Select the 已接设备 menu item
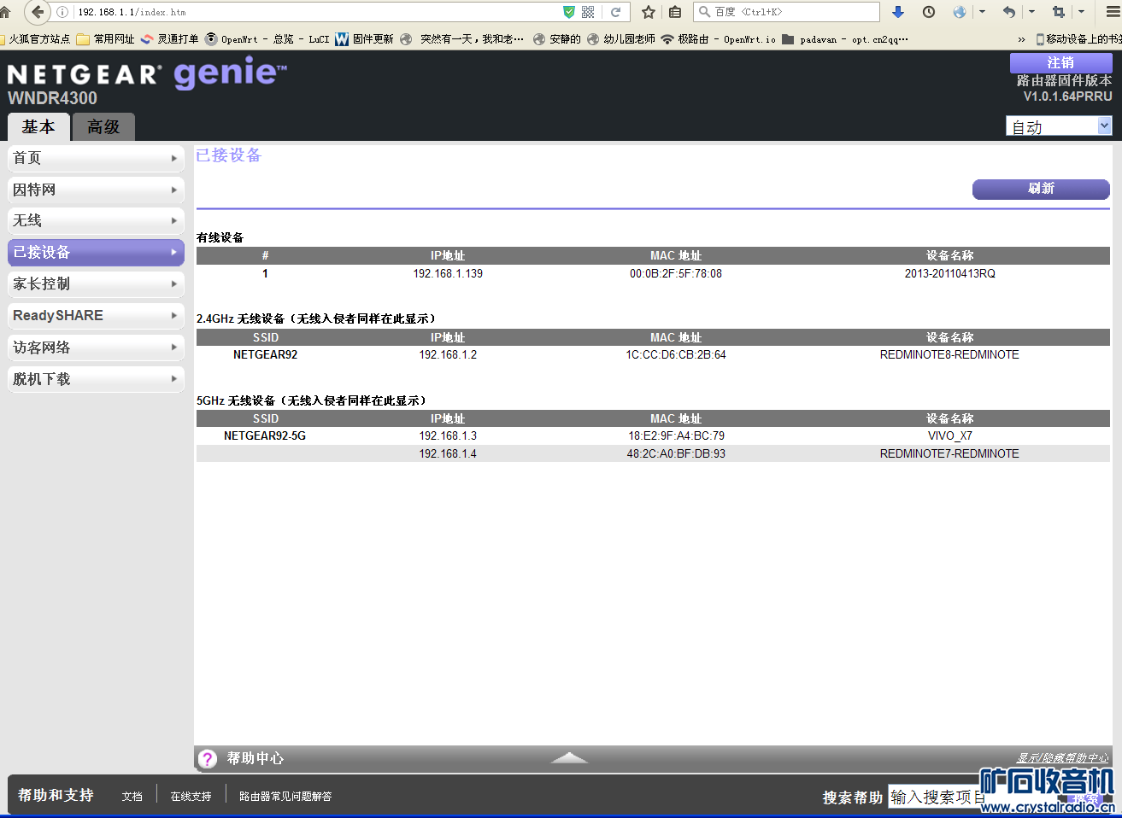Viewport: 1122px width, 818px height. (96, 252)
